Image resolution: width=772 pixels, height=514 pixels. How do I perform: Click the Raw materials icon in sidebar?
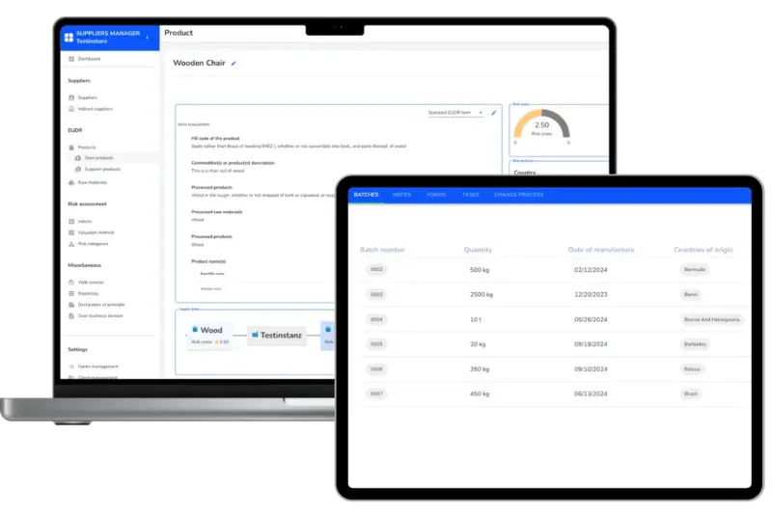pos(71,182)
